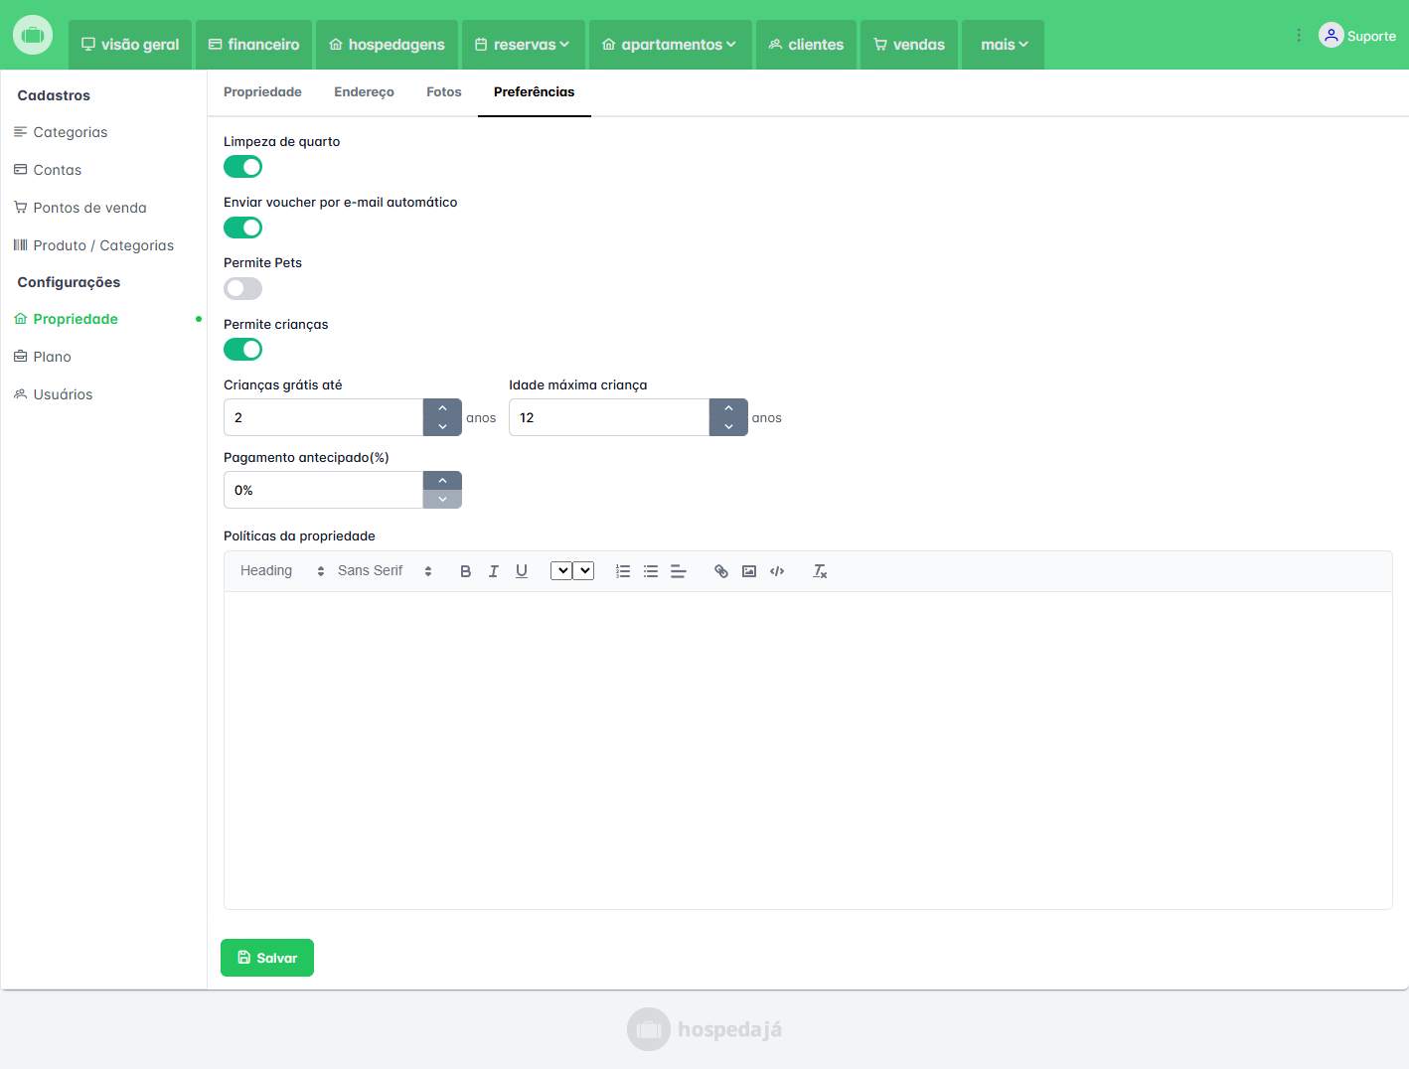Expand the reservas navigation menu
This screenshot has width=1409, height=1069.
(523, 45)
